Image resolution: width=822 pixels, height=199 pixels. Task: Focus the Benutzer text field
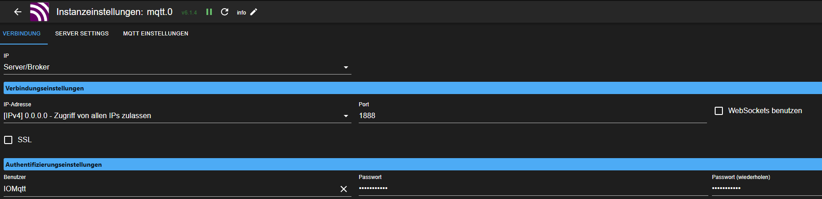(168, 189)
